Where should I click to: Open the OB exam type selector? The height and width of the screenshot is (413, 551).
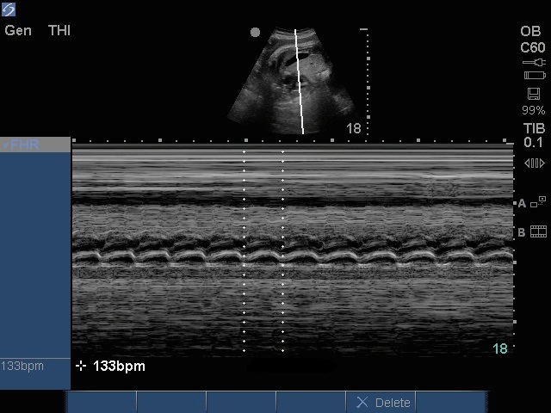click(x=531, y=31)
